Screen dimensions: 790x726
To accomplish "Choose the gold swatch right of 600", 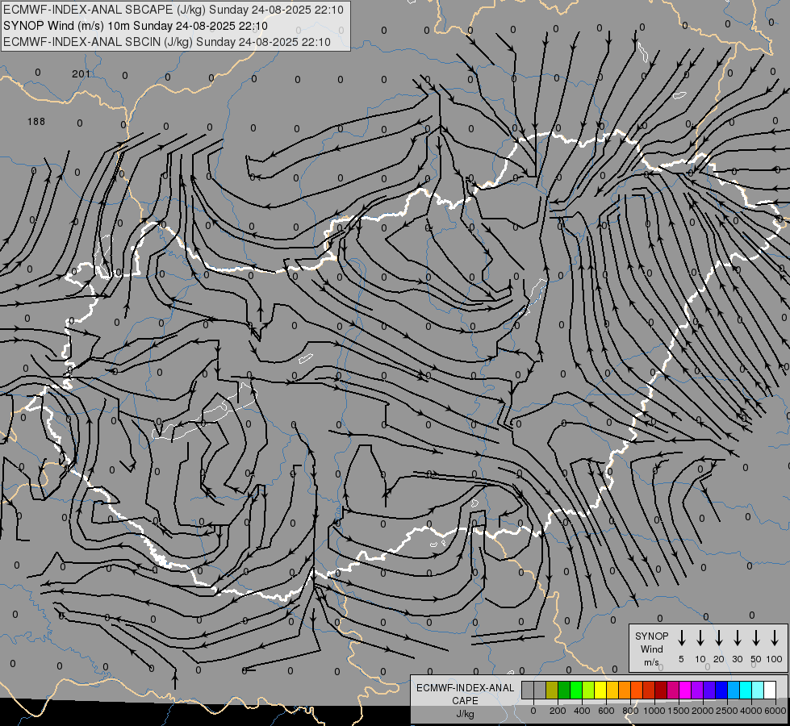I will pos(612,690).
